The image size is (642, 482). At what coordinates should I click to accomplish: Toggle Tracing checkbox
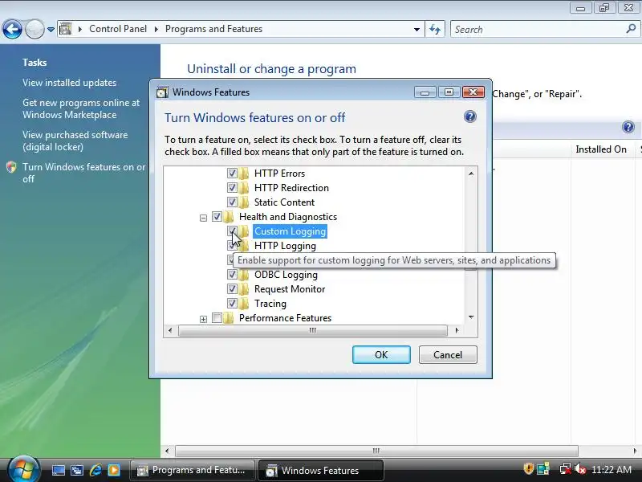pos(232,304)
